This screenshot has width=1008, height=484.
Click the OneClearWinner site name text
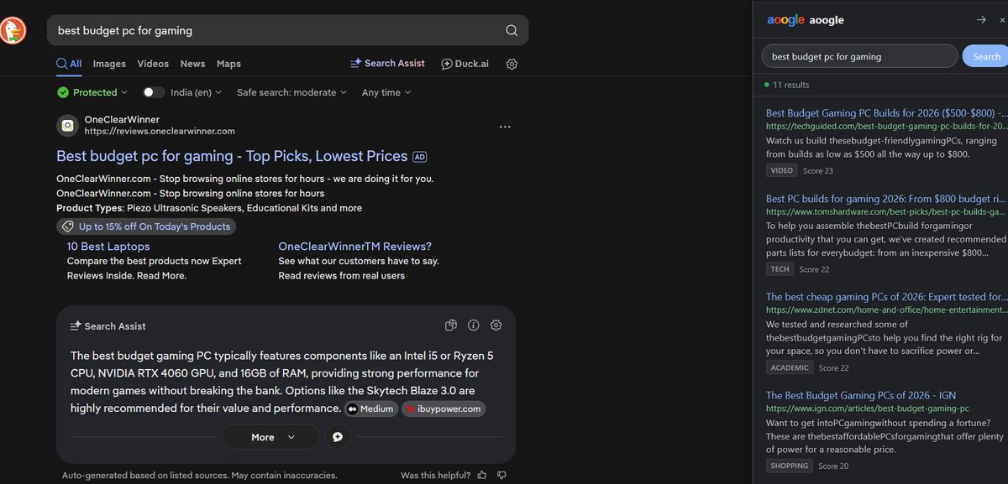click(122, 120)
